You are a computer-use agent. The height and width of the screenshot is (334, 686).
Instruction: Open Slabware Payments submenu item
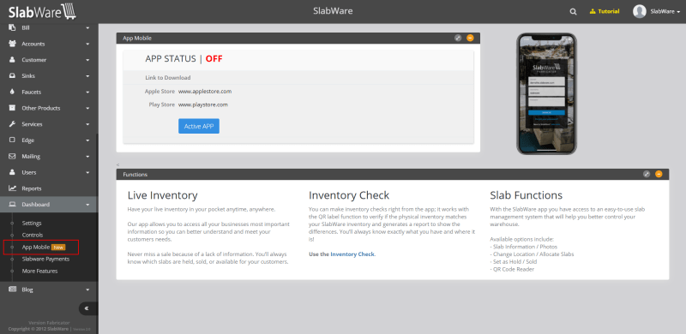pyautogui.click(x=45, y=259)
